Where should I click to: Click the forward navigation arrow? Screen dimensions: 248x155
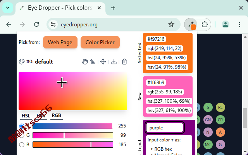pos(22,24)
